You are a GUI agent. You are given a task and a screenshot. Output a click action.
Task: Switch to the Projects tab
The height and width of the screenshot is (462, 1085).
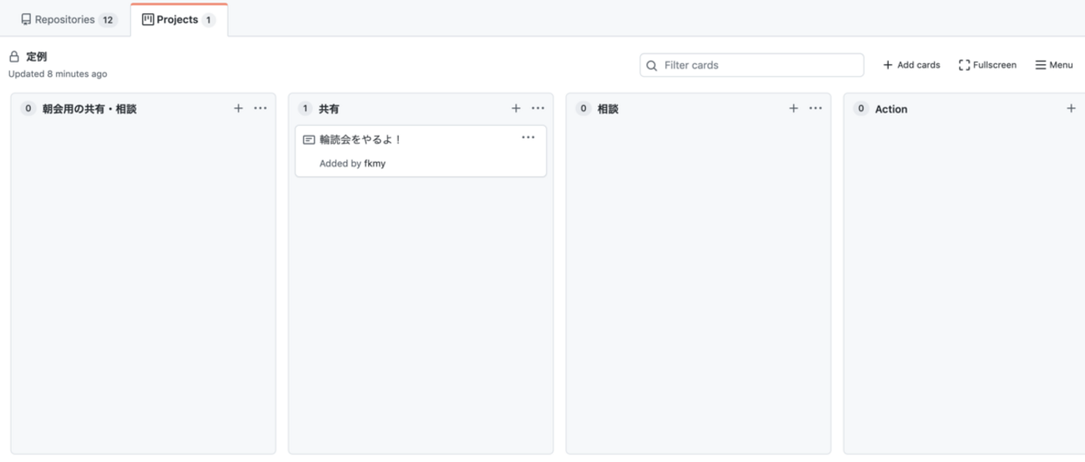pyautogui.click(x=179, y=20)
